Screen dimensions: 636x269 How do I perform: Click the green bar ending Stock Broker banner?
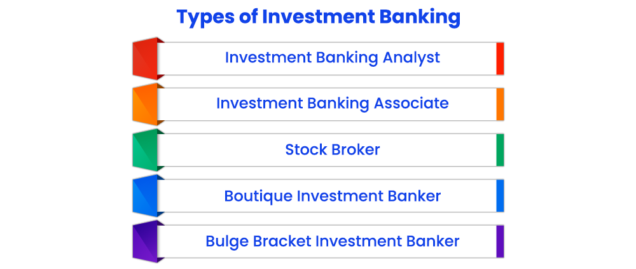click(500, 150)
